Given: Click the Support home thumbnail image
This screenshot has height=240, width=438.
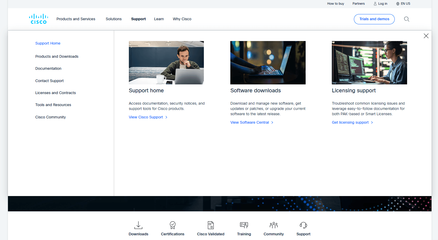Looking at the screenshot, I should [x=166, y=63].
